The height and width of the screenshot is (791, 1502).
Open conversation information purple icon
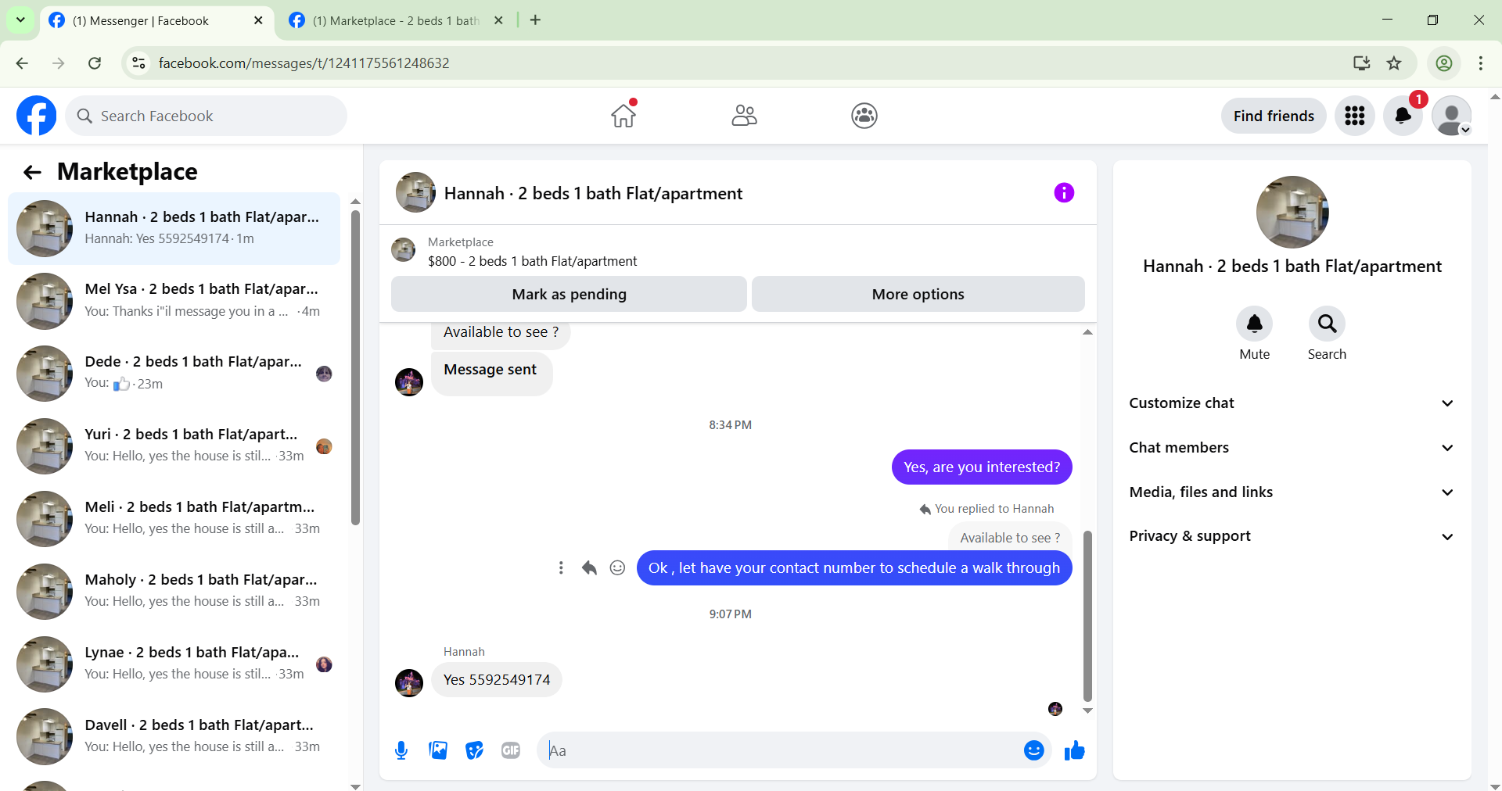1064,193
